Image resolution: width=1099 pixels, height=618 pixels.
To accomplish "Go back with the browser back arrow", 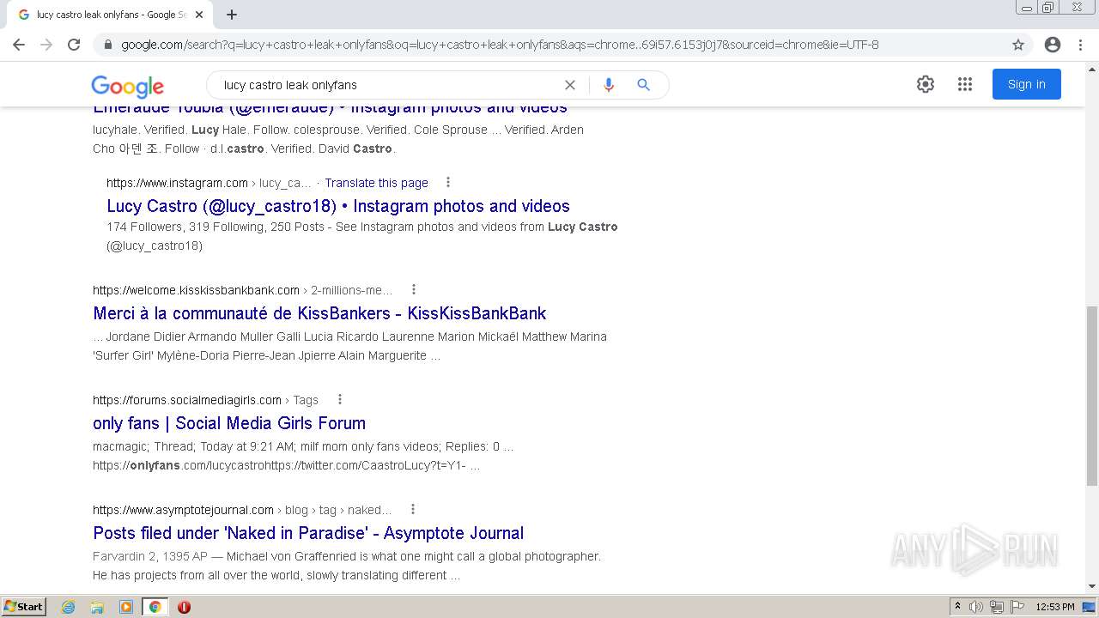I will [19, 45].
